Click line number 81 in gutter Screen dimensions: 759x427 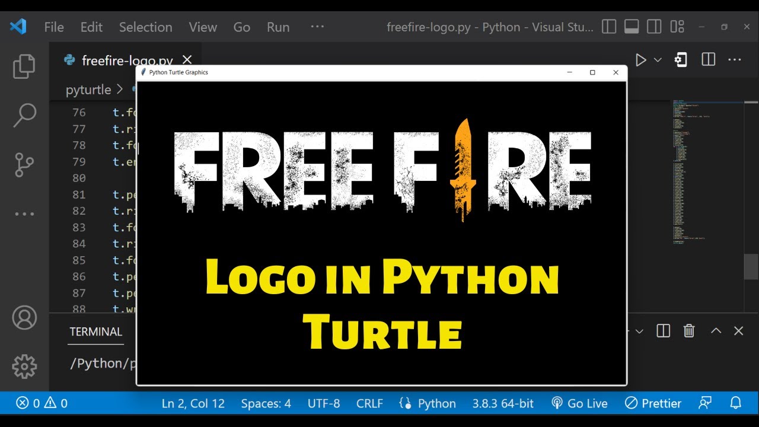79,195
